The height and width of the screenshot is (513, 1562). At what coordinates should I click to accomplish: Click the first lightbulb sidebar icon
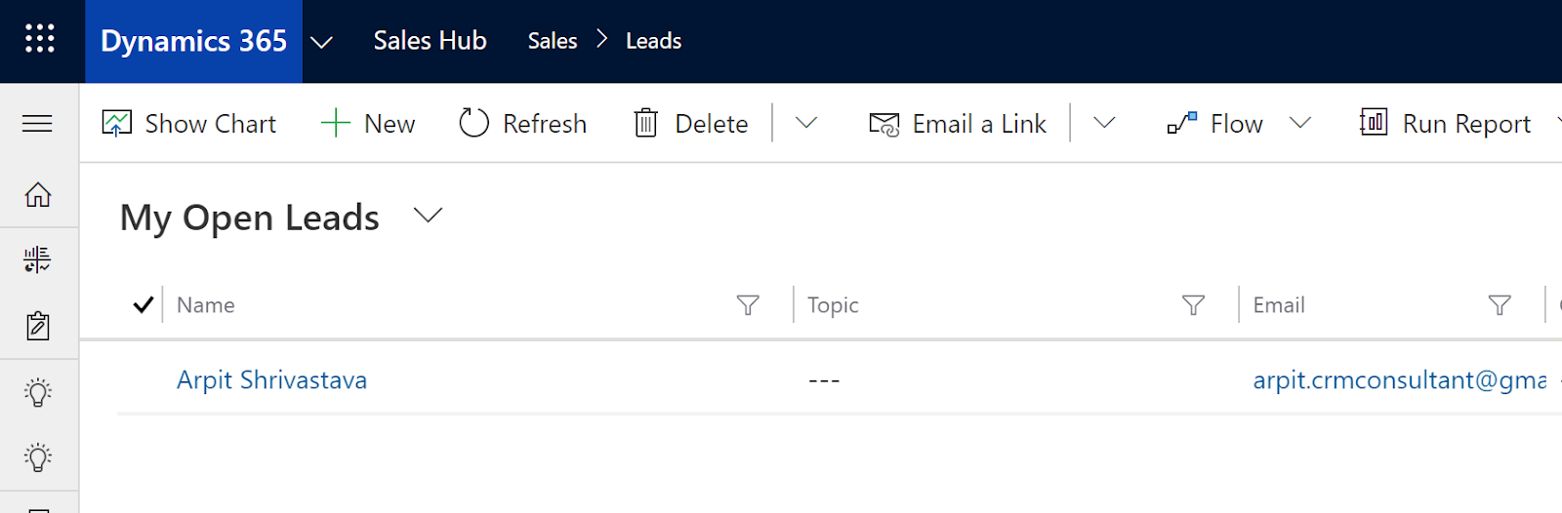(38, 393)
